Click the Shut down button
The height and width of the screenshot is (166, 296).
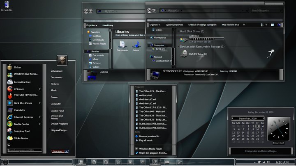58,151
